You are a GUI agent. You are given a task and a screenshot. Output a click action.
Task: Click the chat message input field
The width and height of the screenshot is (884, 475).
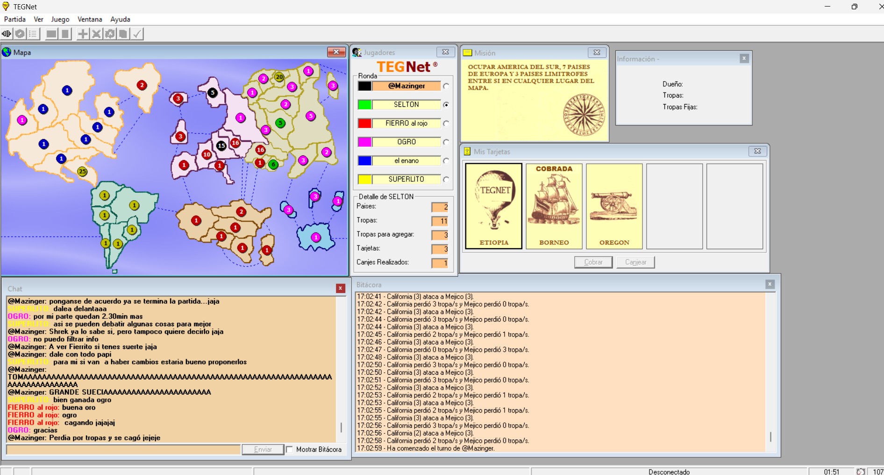point(123,449)
